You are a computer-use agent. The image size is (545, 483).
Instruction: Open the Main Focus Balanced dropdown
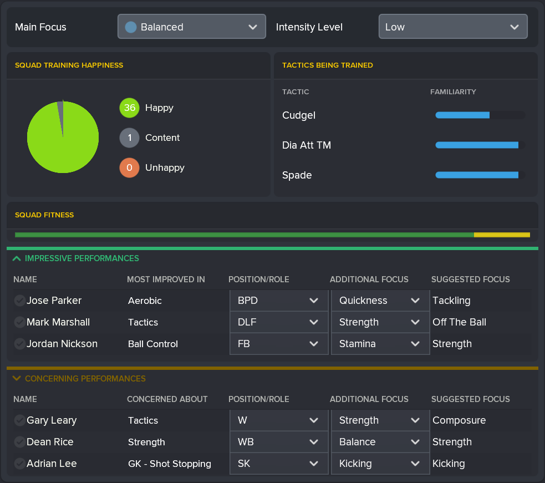click(x=191, y=27)
